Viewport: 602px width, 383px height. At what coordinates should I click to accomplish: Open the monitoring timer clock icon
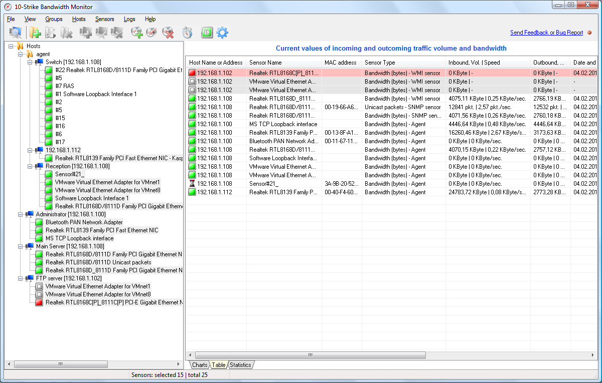click(x=187, y=32)
